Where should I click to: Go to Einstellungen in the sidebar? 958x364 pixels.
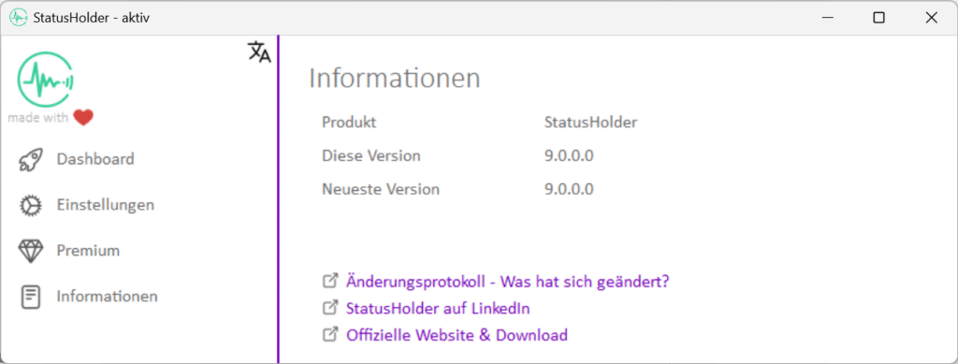(x=105, y=205)
